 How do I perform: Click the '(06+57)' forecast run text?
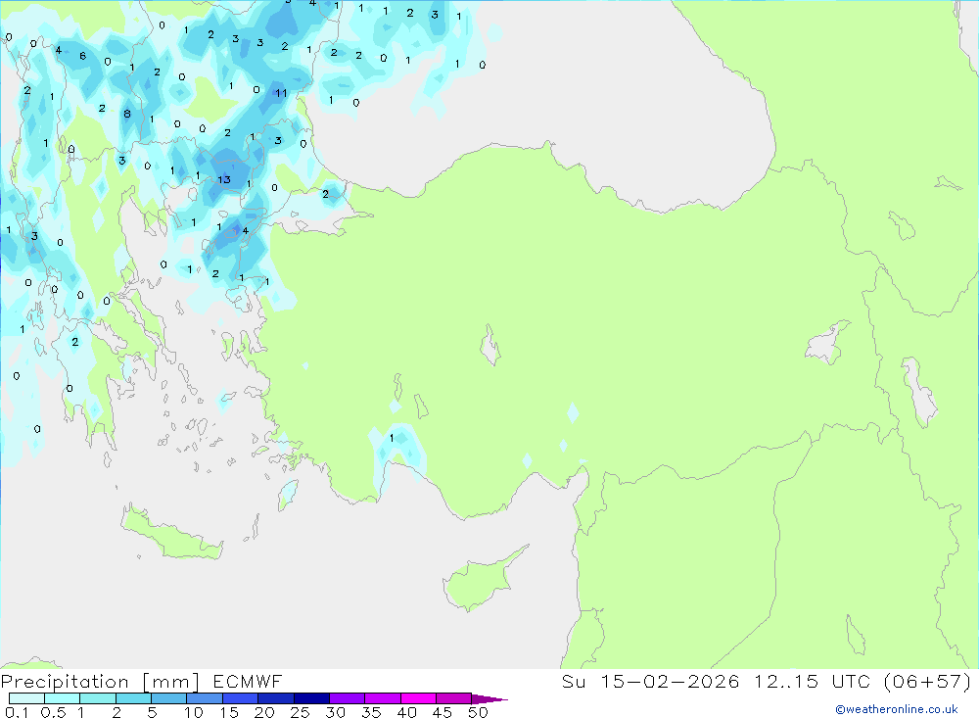click(928, 681)
